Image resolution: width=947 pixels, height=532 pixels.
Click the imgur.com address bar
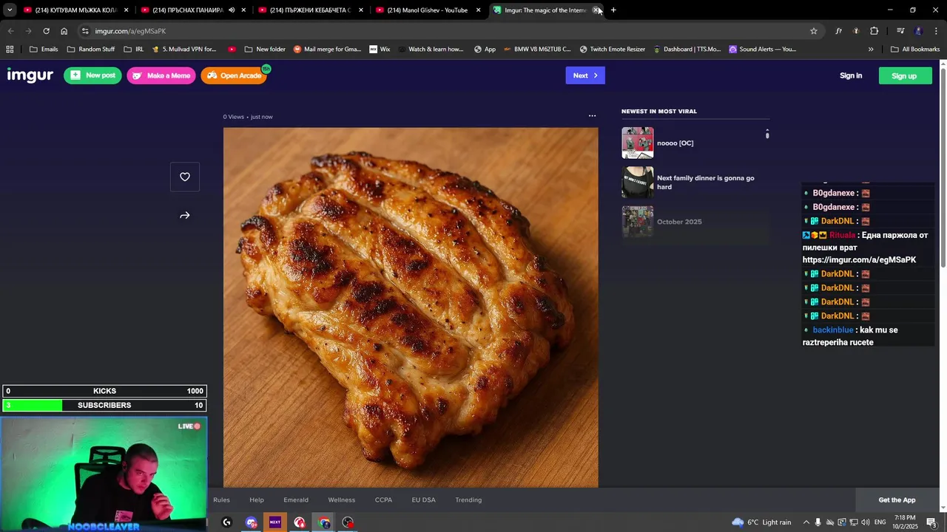tap(444, 31)
